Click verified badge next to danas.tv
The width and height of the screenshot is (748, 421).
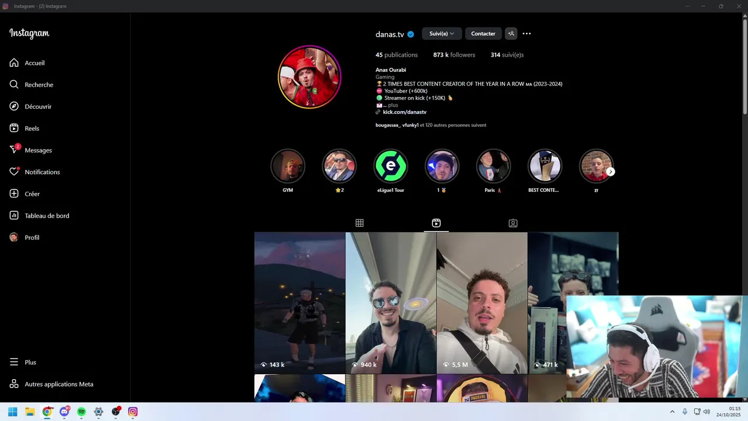411,34
